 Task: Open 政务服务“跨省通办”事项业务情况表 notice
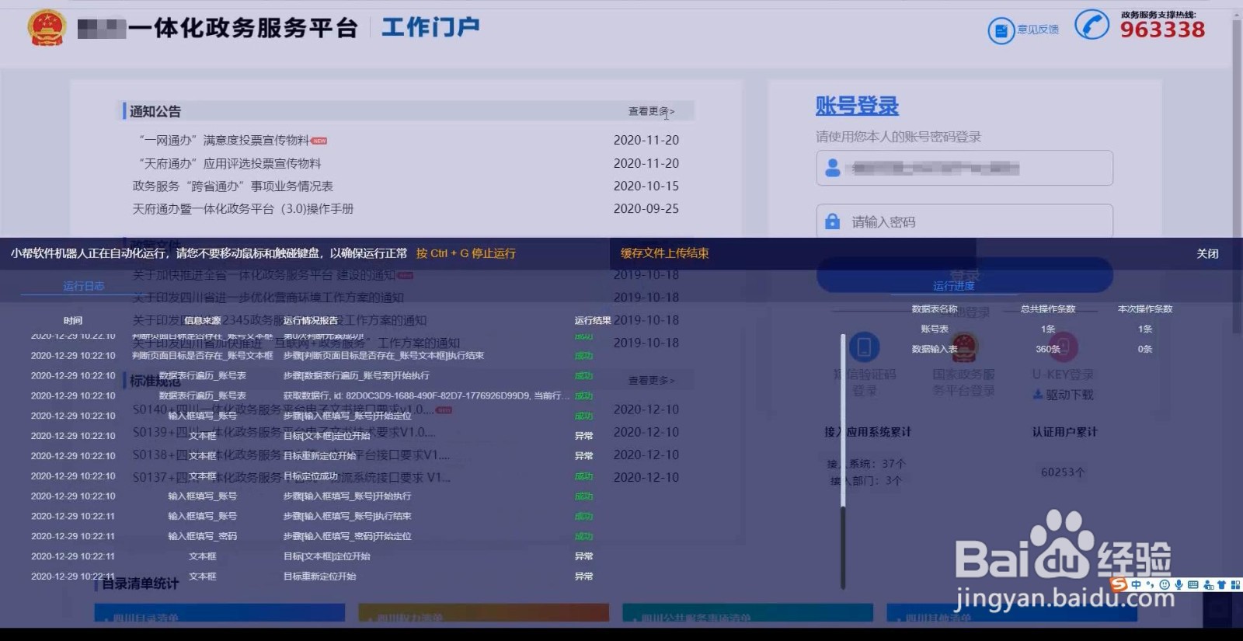pyautogui.click(x=232, y=186)
